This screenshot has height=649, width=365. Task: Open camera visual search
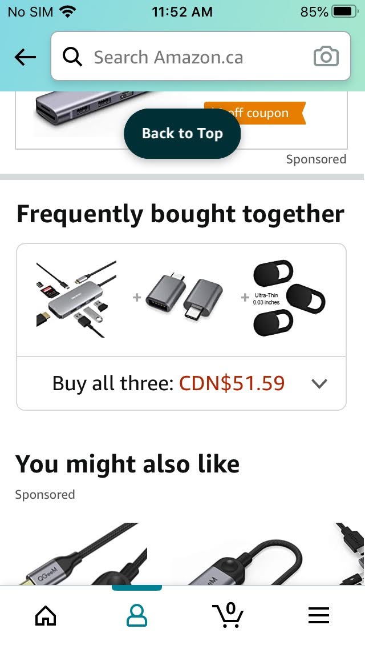tap(326, 57)
